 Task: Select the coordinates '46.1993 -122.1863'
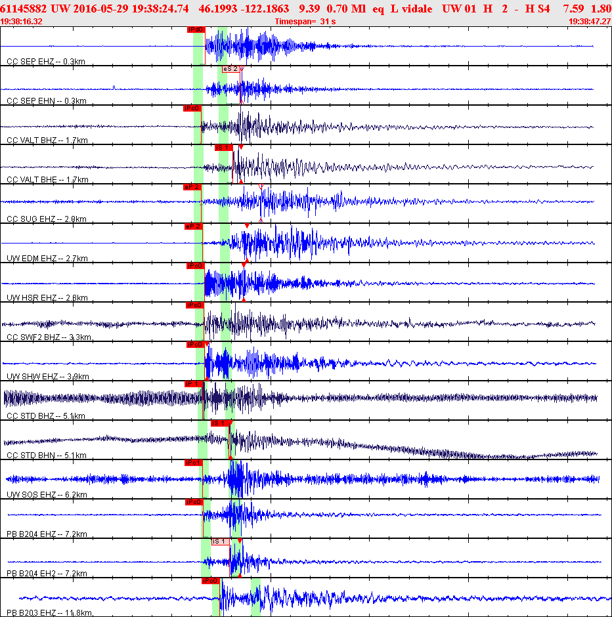coord(244,9)
